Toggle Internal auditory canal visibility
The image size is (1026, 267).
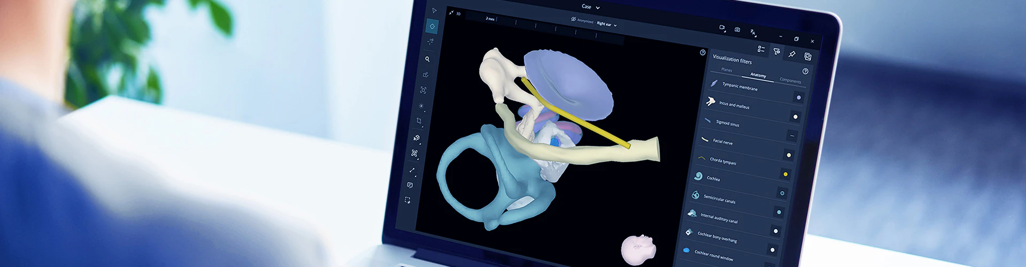[x=776, y=231]
